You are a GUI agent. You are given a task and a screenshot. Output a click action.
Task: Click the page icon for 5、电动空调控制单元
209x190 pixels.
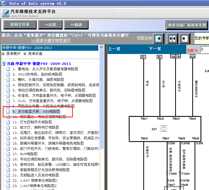click(x=8, y=90)
